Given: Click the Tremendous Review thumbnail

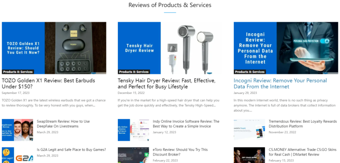Looking at the screenshot, I should tap(249, 130).
